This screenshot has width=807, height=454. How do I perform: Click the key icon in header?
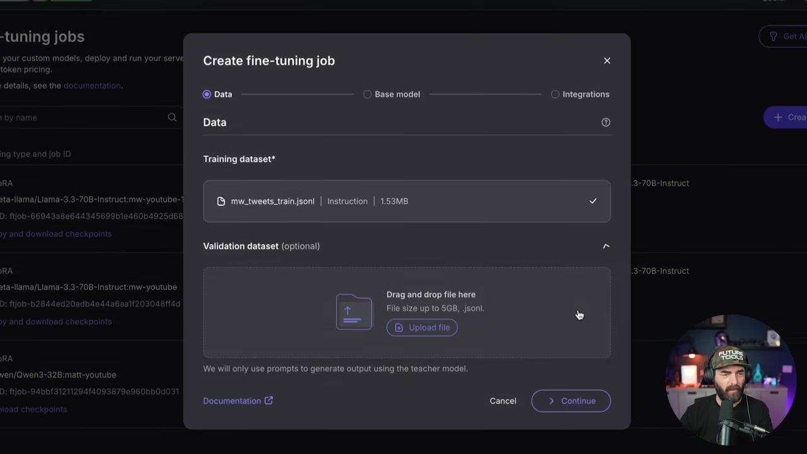[x=773, y=37]
